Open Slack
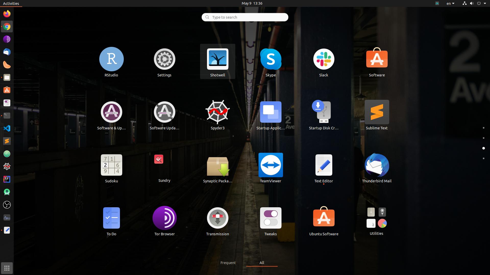The height and width of the screenshot is (275, 490). (323, 59)
